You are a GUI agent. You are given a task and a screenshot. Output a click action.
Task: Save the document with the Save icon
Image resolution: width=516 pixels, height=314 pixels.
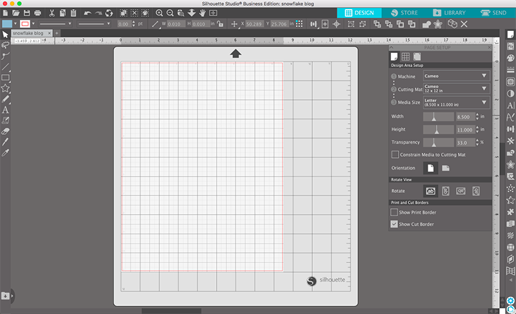pos(26,13)
